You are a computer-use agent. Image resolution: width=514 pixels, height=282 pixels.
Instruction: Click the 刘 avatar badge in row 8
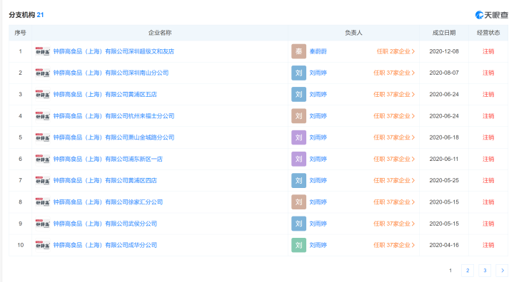(298, 202)
